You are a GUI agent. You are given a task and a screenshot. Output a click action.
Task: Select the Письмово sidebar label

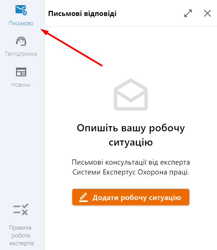21,23
